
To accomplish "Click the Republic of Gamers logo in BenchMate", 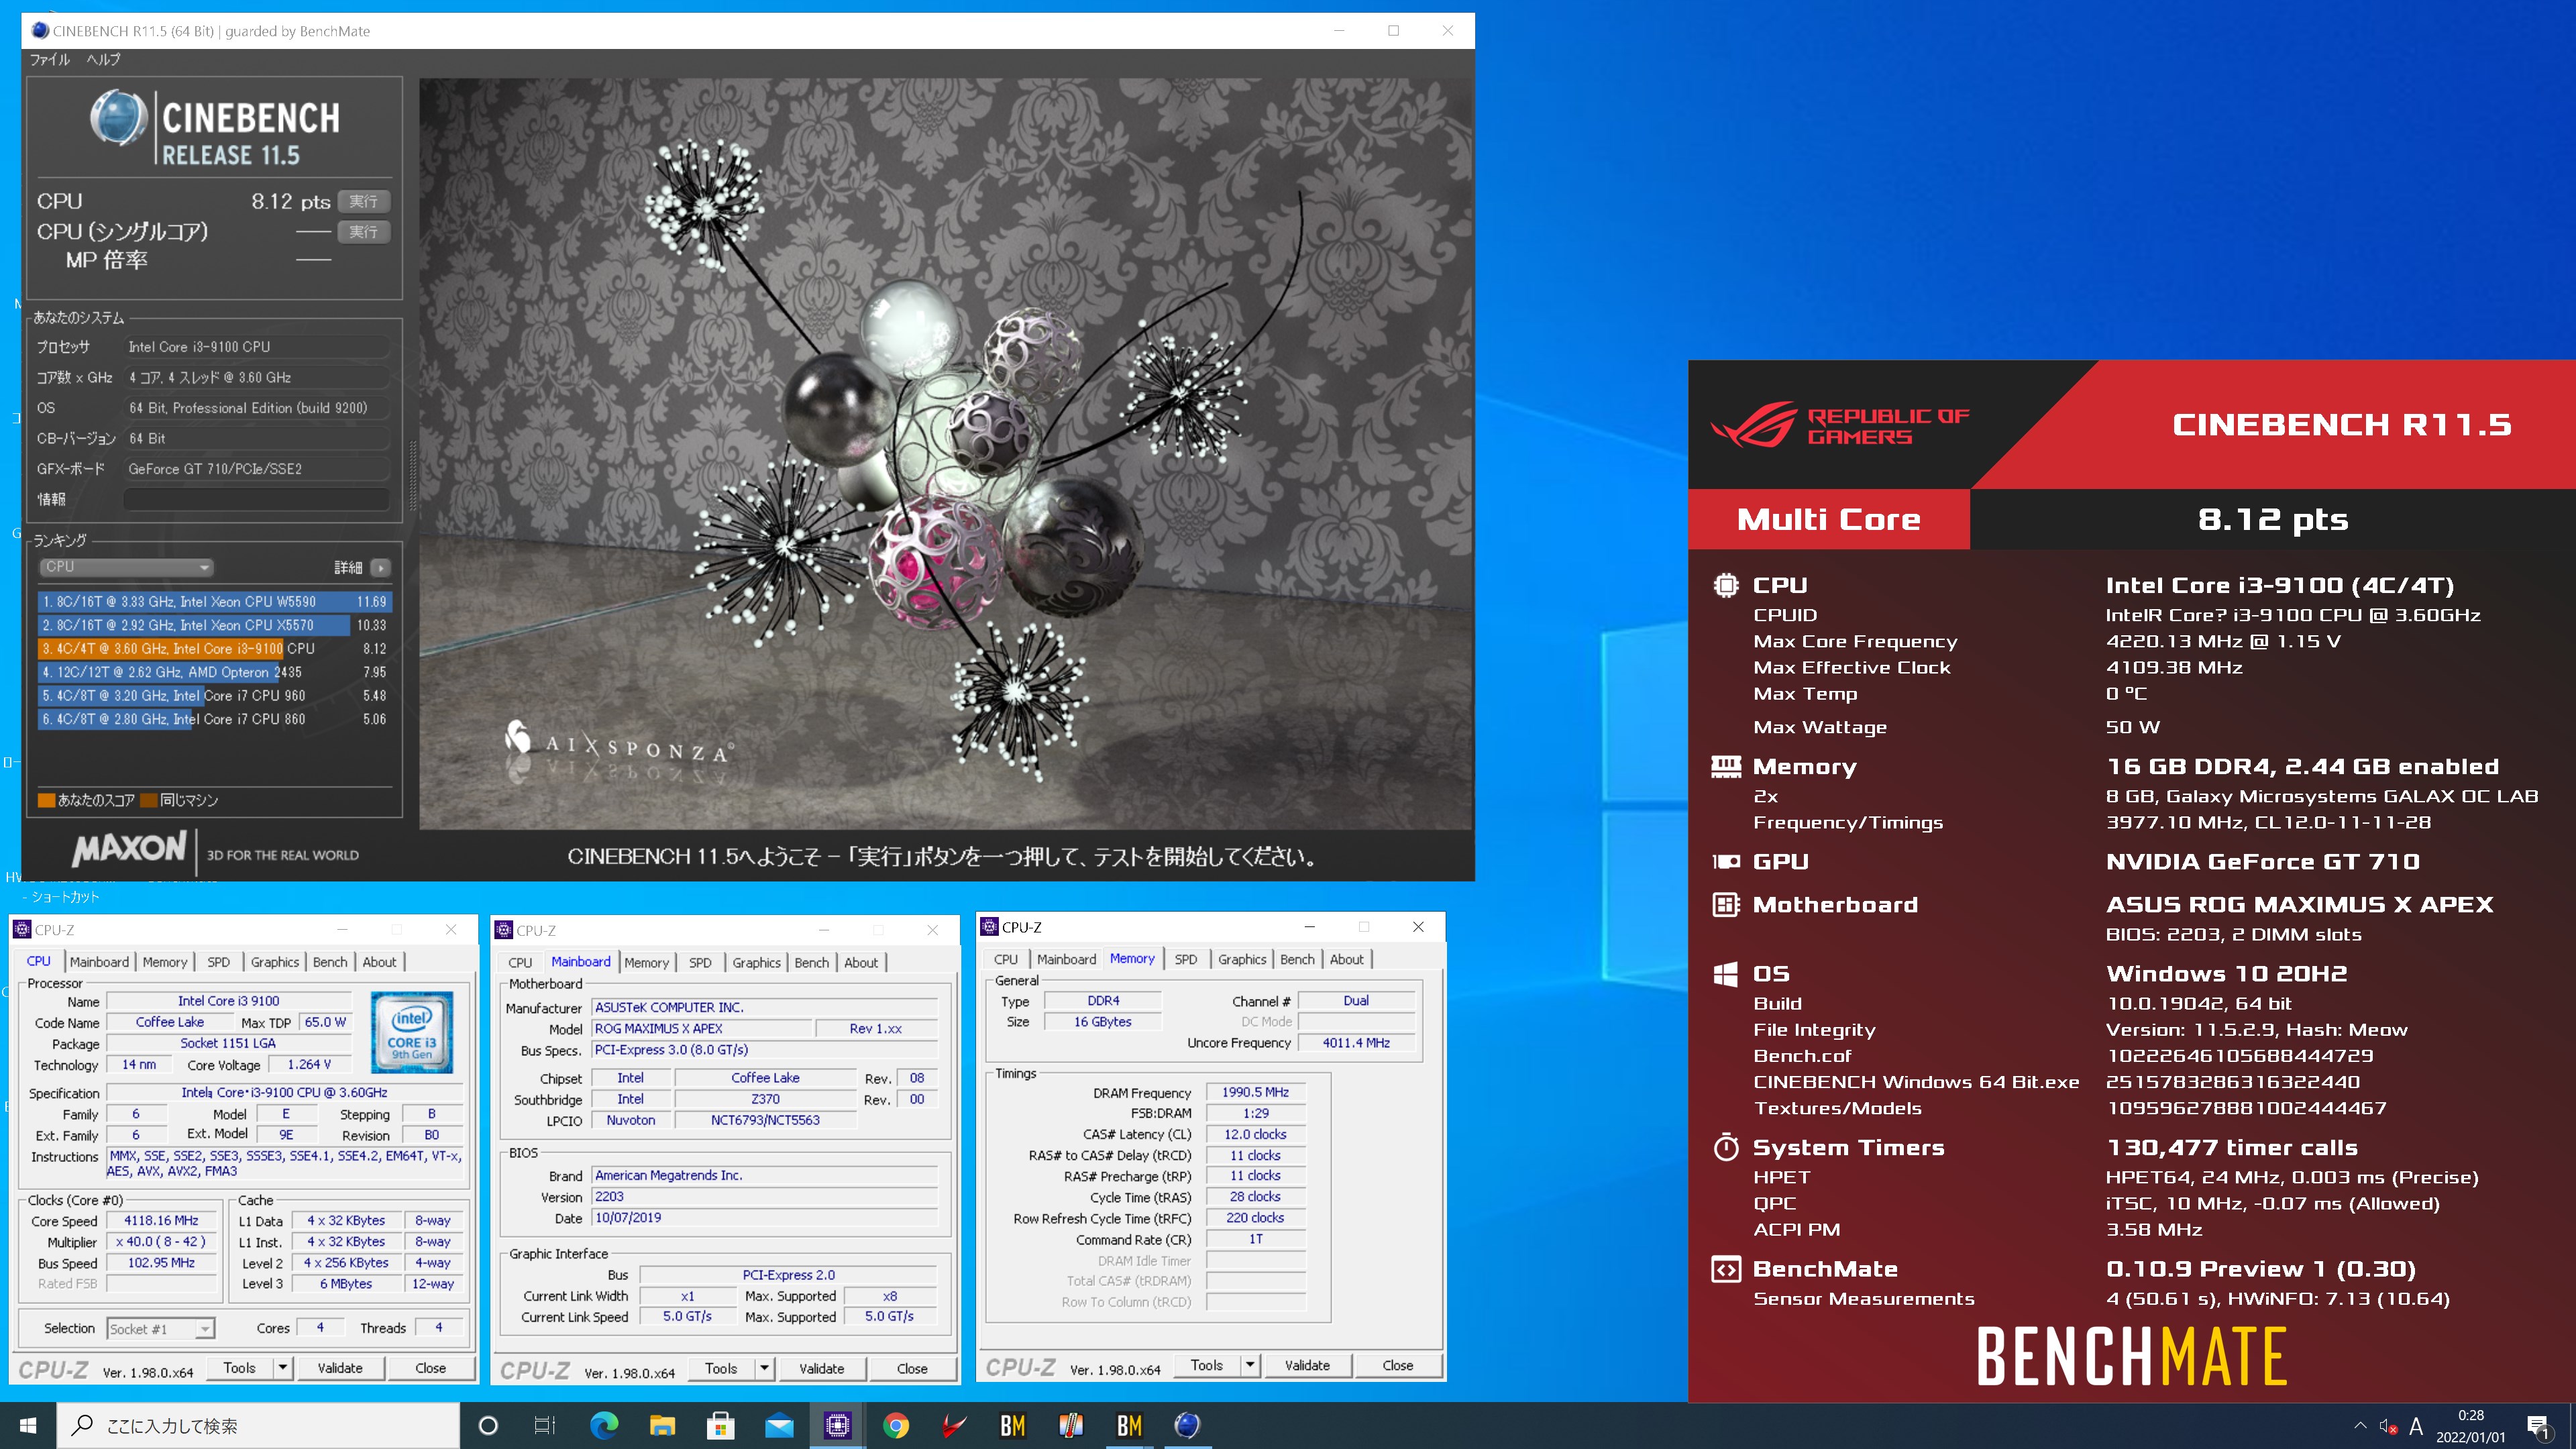I will click(1840, 425).
